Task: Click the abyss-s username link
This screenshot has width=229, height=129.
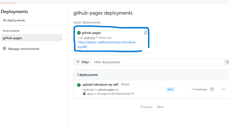Action: pos(91,94)
